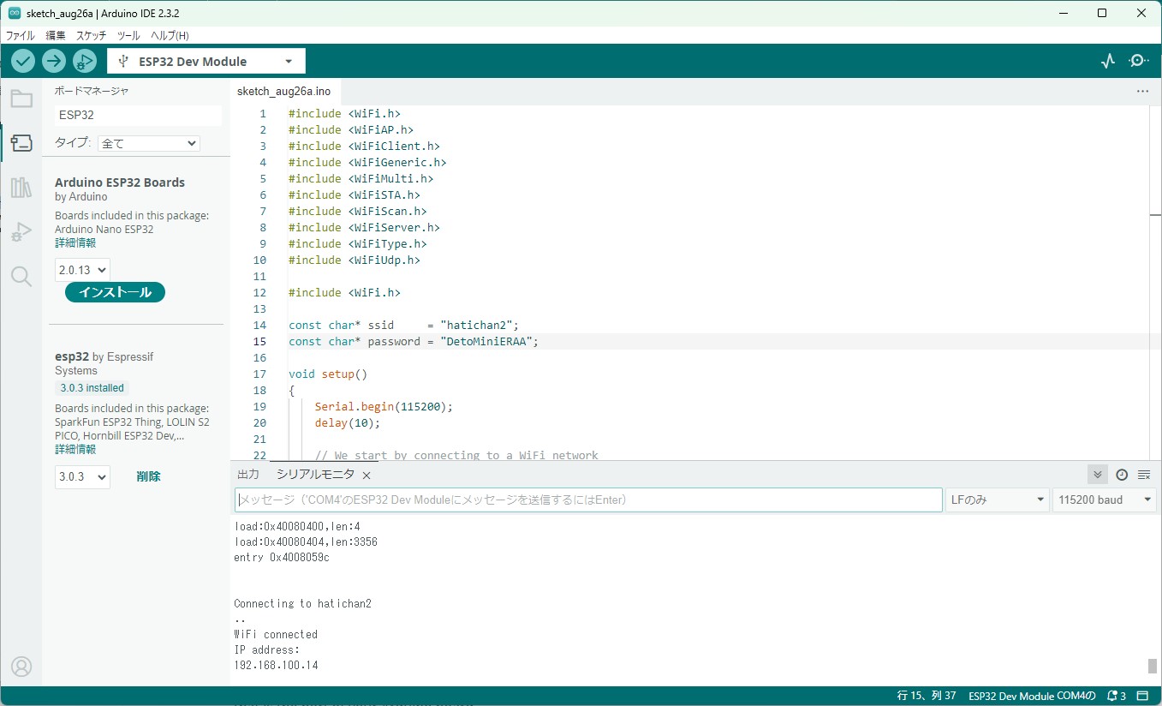Open 詳細情報 link under esp32 by Espressif

pos(75,449)
